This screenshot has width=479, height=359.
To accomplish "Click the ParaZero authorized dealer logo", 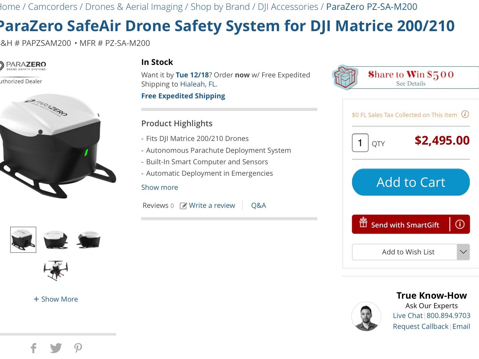I will click(23, 66).
